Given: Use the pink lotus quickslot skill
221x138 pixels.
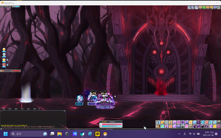Looking at the screenshot, I should coord(178,122).
